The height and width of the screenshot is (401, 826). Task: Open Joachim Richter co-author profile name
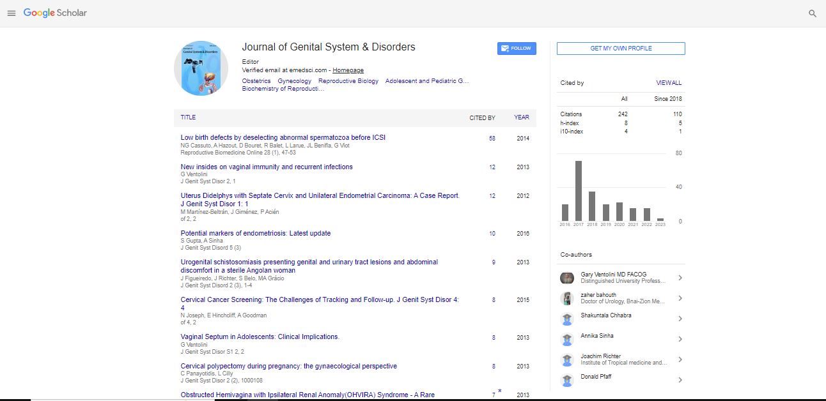(601, 356)
